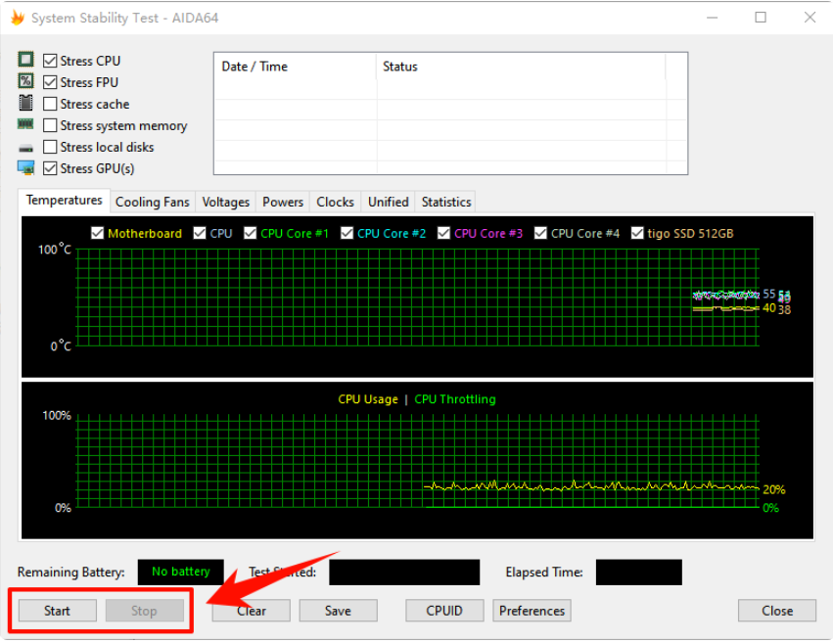Screen dimensions: 833x643
Task: Open the Voltages tab
Action: [226, 203]
